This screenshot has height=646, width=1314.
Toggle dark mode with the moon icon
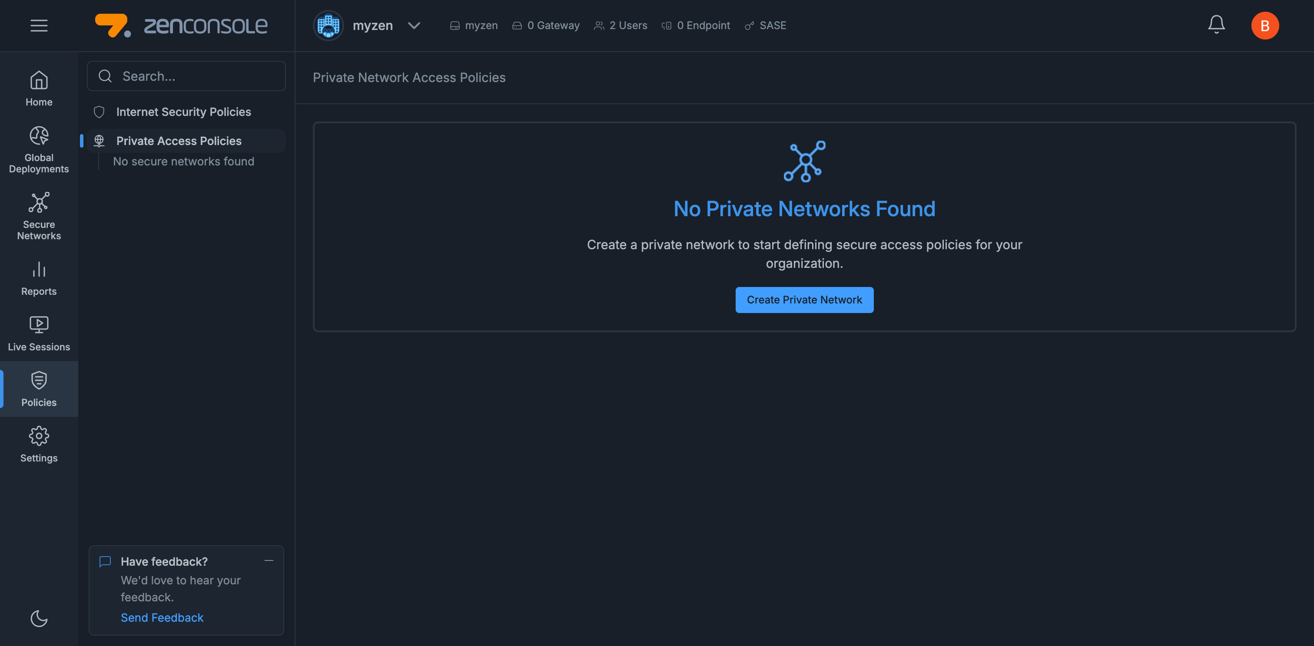(x=38, y=619)
